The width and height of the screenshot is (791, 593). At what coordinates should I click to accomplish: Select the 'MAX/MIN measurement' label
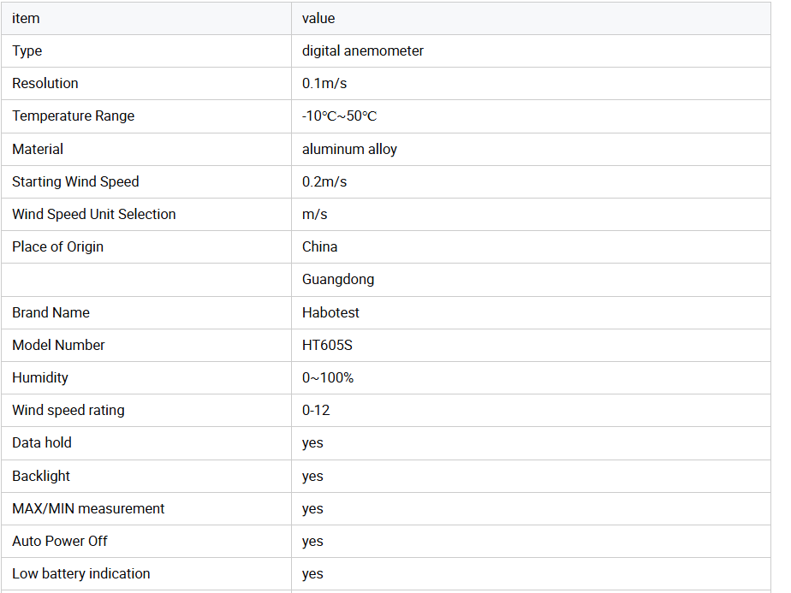[x=88, y=508]
